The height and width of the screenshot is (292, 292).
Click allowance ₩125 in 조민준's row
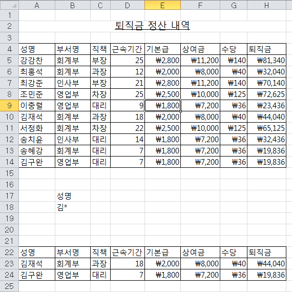point(234,94)
